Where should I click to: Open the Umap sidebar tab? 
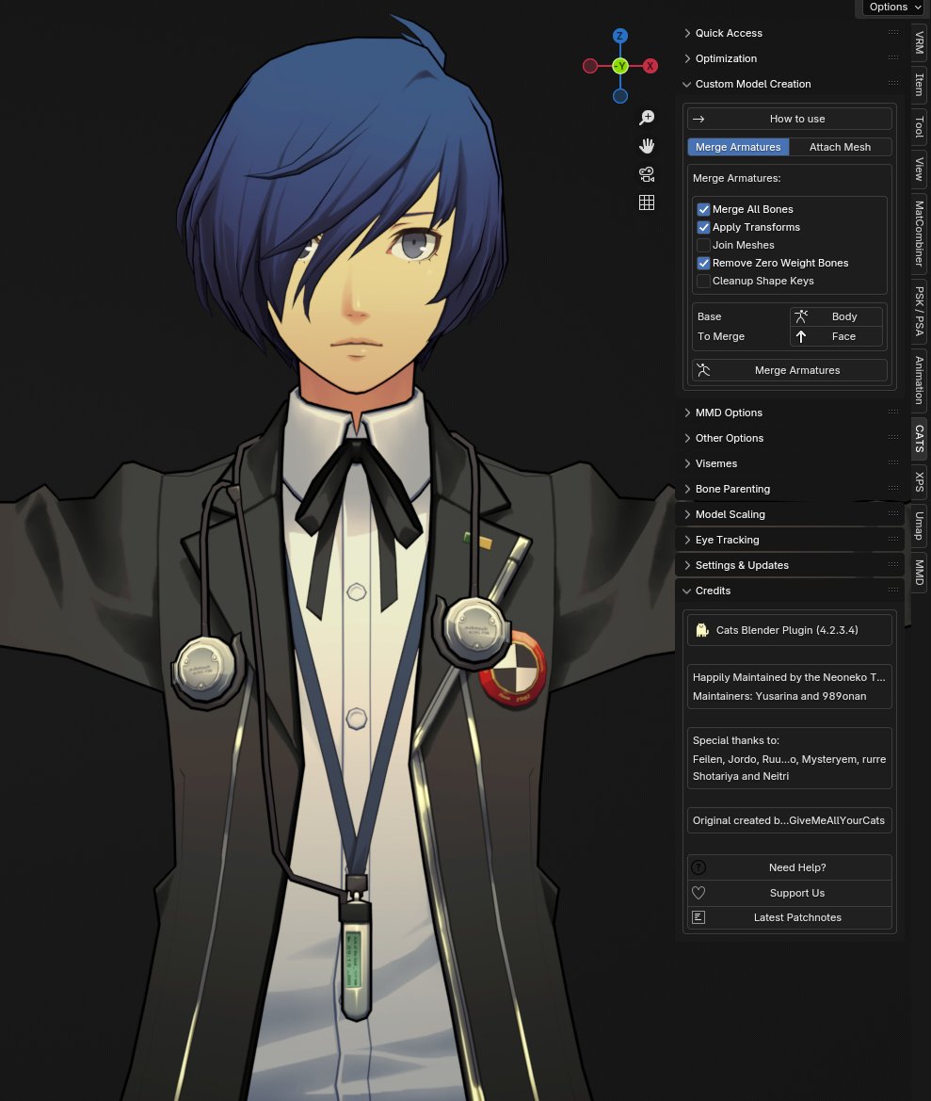[x=919, y=526]
